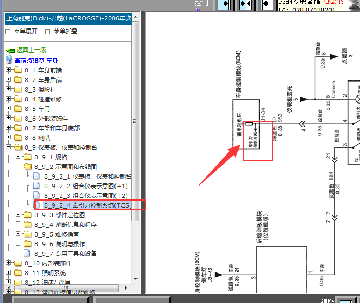Click the 8_3 保险杠 folder icon
This screenshot has width=360, height=303.
pos(18,89)
